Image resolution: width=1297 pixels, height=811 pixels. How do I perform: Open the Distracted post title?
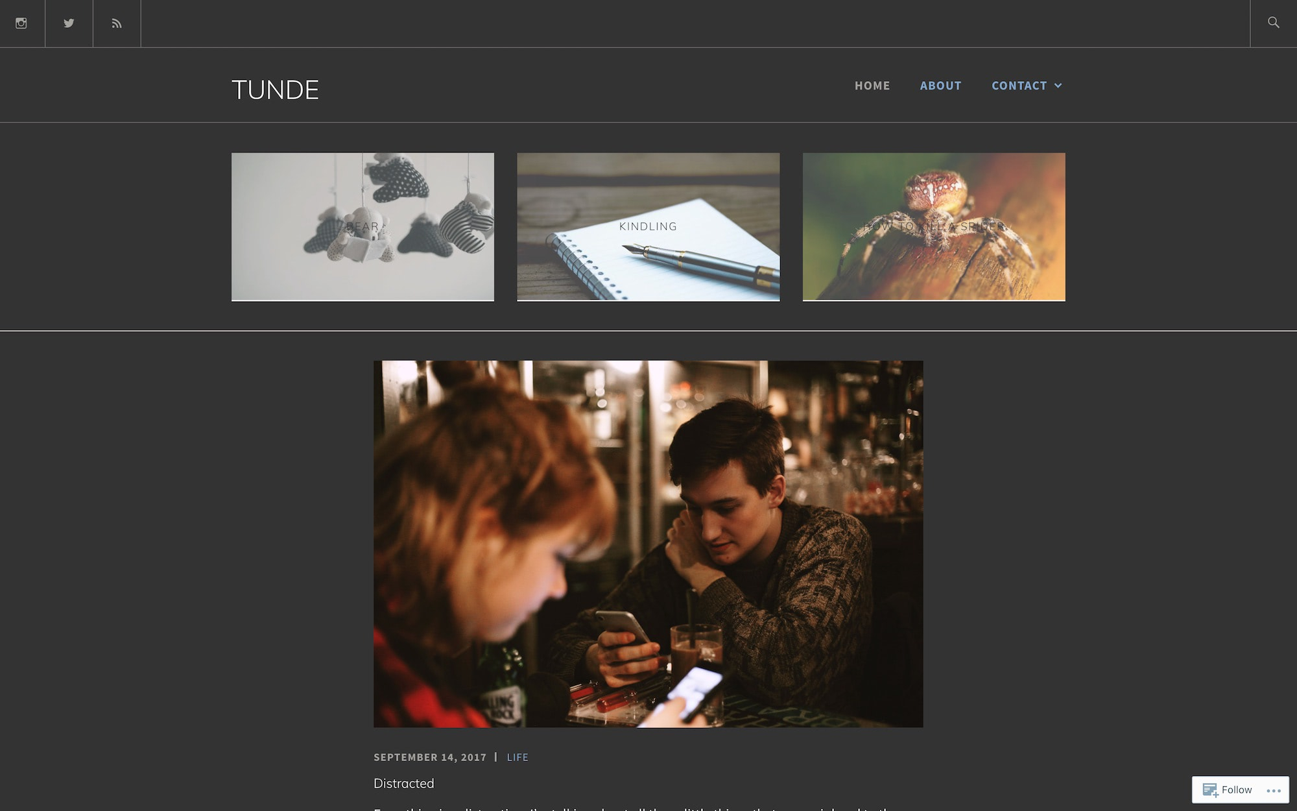[x=403, y=783]
